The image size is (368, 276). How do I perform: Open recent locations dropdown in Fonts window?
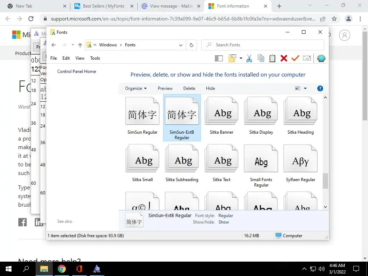pyautogui.click(x=73, y=45)
